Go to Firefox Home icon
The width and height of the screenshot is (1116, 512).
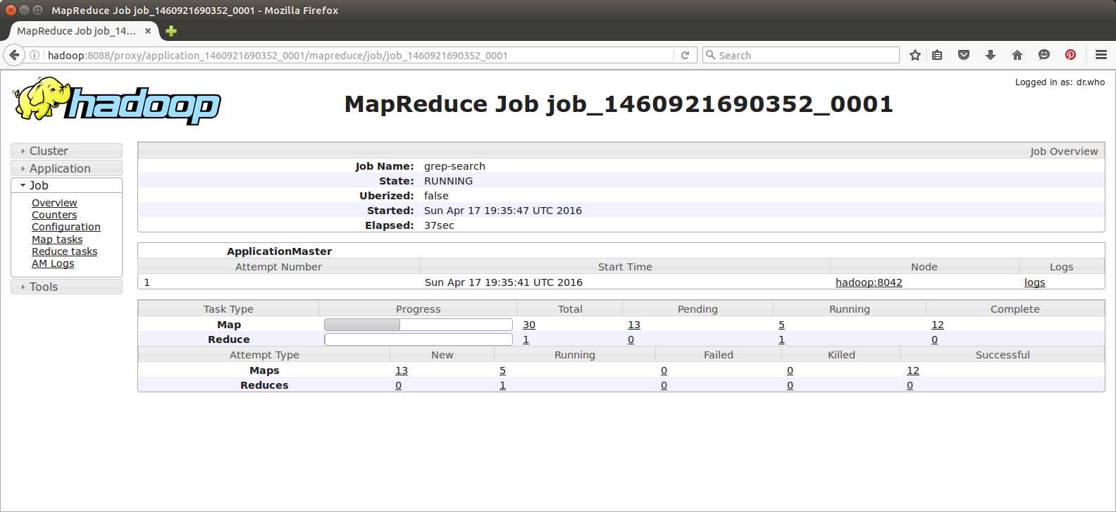pyautogui.click(x=1017, y=55)
